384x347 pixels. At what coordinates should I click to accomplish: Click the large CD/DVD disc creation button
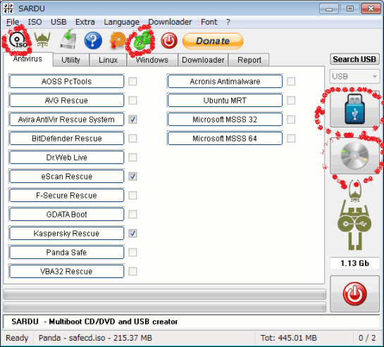pyautogui.click(x=354, y=156)
